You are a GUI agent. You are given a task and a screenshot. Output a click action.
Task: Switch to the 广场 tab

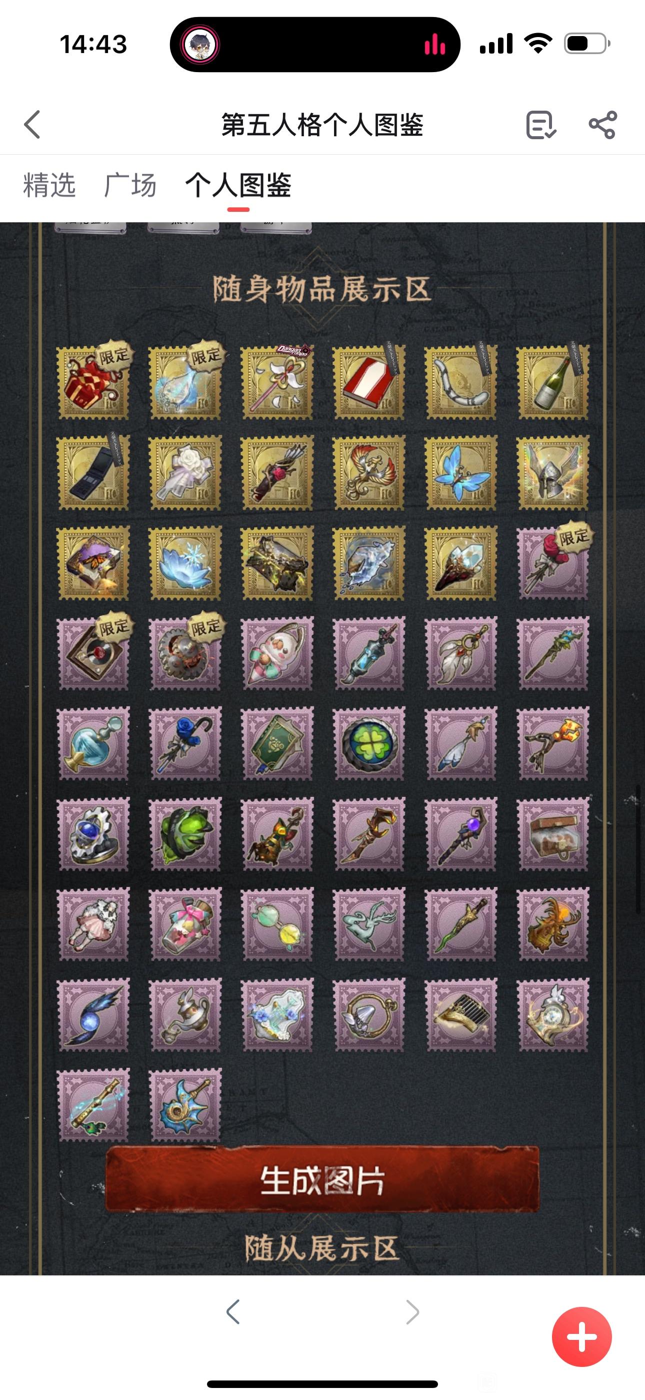130,185
